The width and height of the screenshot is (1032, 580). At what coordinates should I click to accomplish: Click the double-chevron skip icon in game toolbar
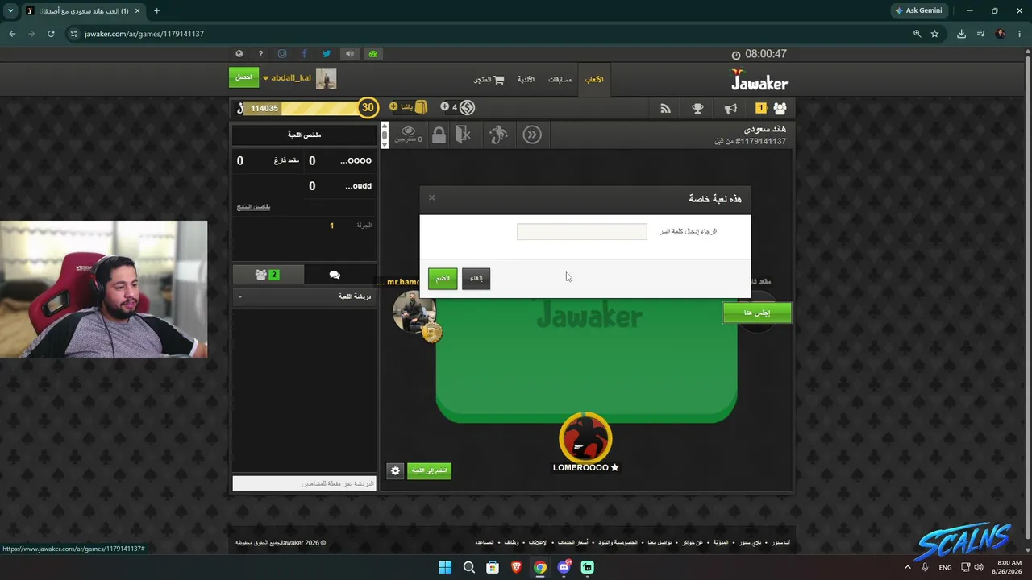tap(532, 135)
